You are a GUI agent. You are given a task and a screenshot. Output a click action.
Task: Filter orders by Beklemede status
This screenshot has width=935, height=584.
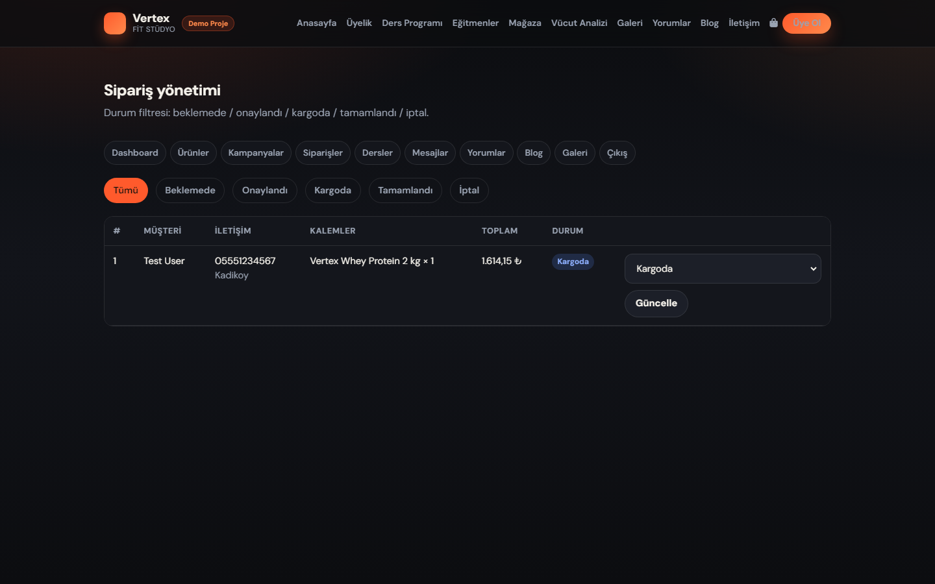[190, 190]
